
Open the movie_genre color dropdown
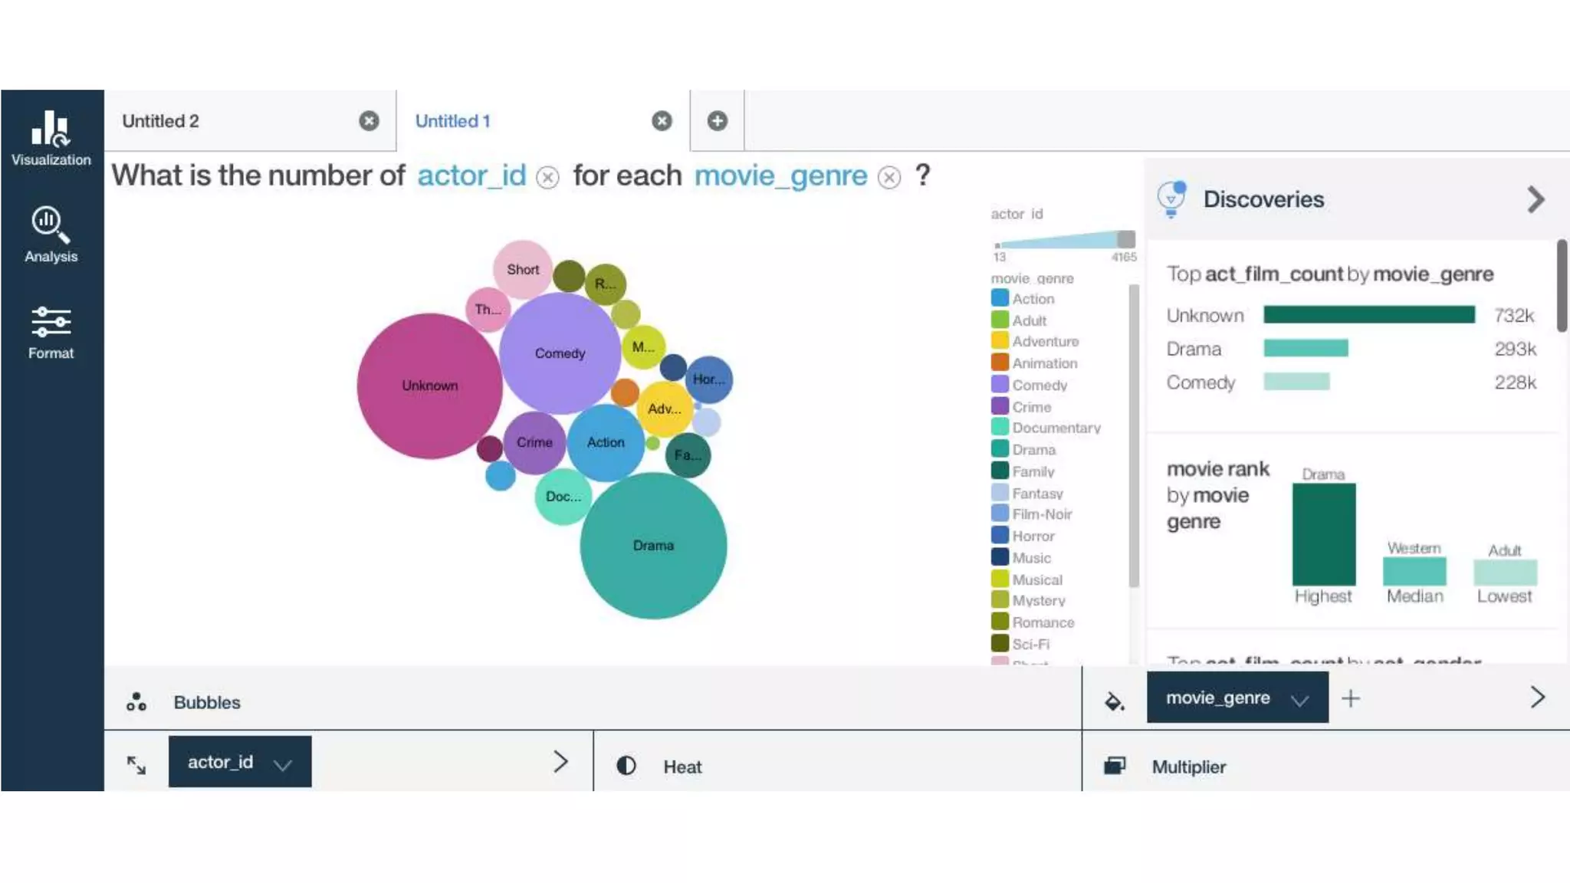coord(1299,699)
